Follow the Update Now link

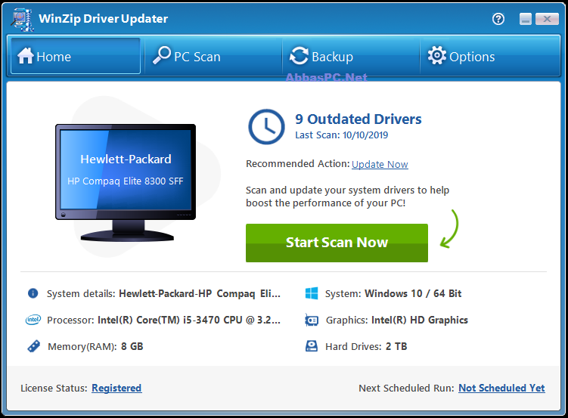tap(380, 164)
